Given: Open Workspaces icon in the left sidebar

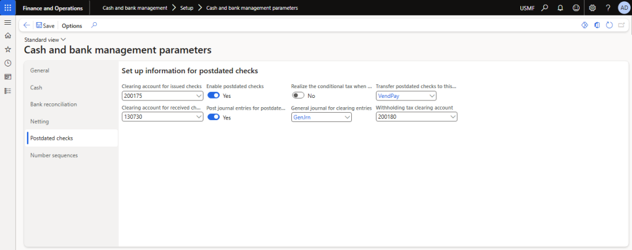Looking at the screenshot, I should [7, 76].
